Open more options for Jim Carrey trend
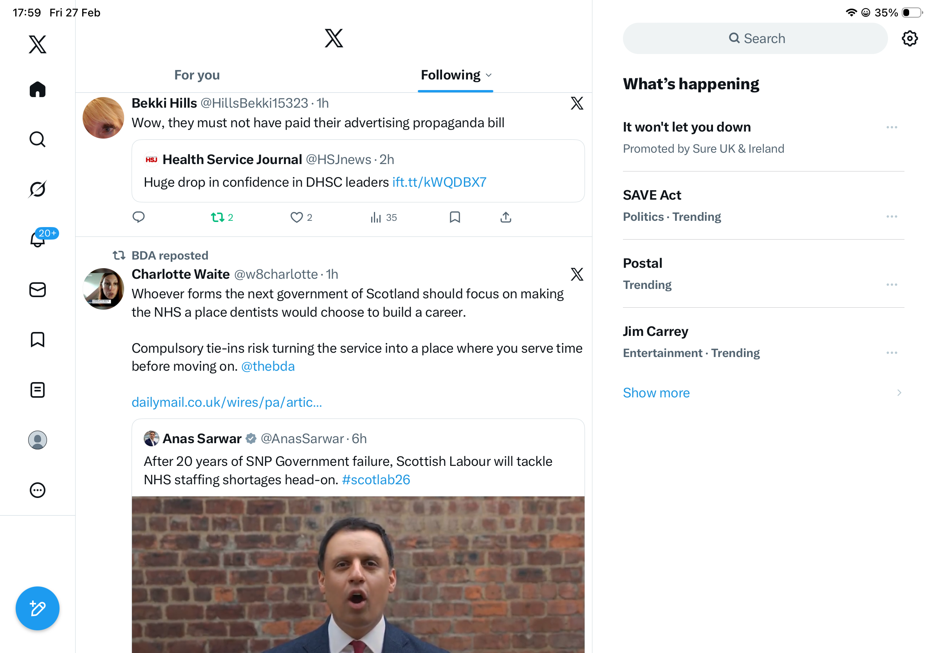Image resolution: width=935 pixels, height=653 pixels. pos(891,353)
